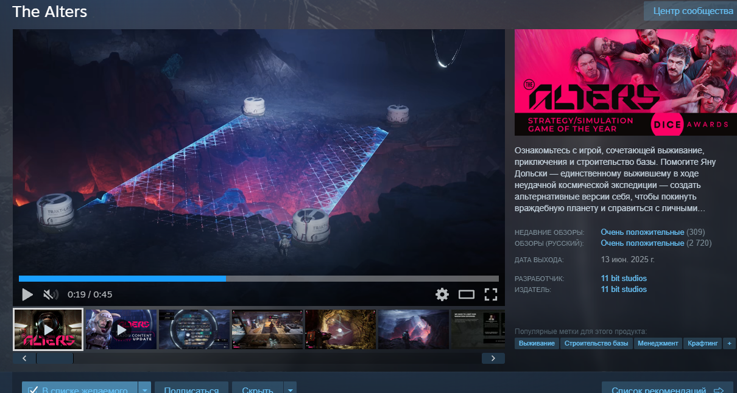Open the dropdown arrow next to Скрыть
737x393 pixels.
(291, 389)
